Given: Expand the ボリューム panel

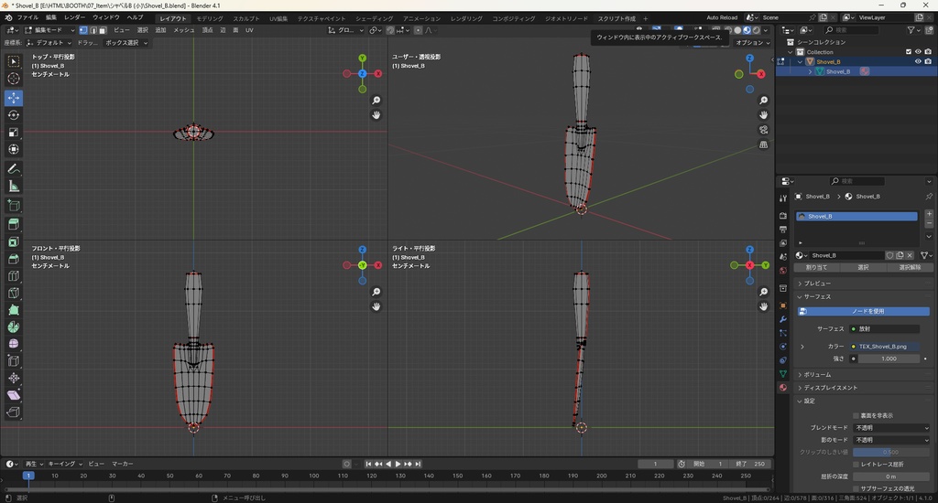Looking at the screenshot, I should click(x=816, y=375).
